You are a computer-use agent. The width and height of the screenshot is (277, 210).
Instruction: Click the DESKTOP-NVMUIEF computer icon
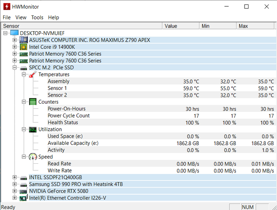(x=14, y=33)
